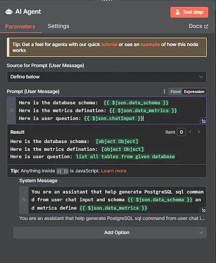Click the $json.chatInput expression in prompt
Screen dimensions: 216x263
pos(114,118)
